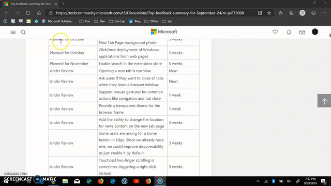The image size is (331, 186).
Task: Click the browser back arrow
Action: coord(7,13)
